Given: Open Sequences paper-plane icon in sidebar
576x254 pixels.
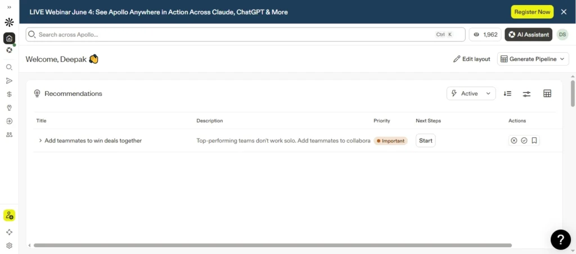Looking at the screenshot, I should [9, 81].
